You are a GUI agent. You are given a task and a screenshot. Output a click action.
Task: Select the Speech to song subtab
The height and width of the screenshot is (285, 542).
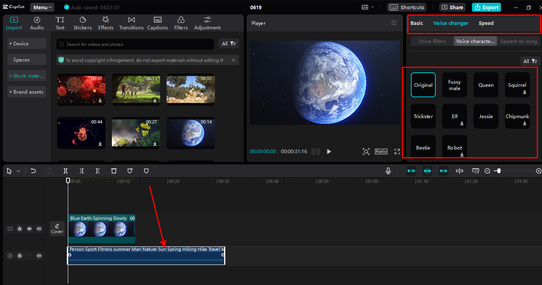point(519,41)
